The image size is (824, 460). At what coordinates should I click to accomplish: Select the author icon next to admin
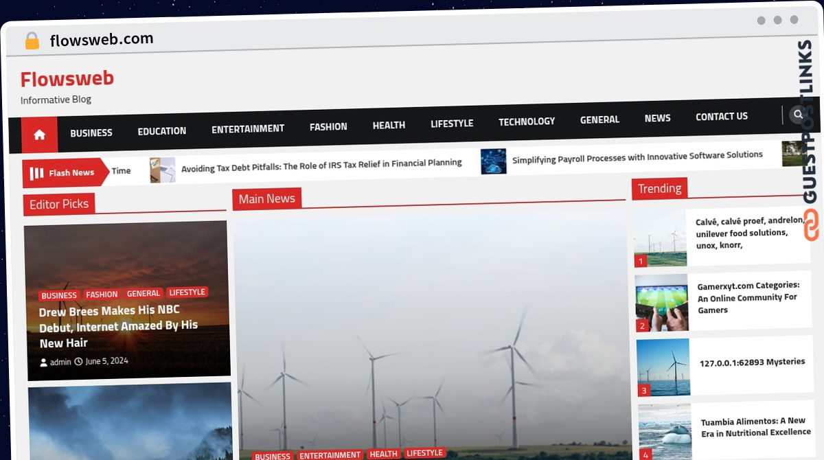click(x=43, y=362)
